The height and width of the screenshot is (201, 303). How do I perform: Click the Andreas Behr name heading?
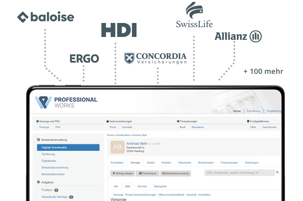point(137,143)
